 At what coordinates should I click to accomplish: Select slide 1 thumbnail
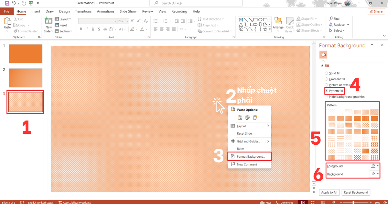pyautogui.click(x=26, y=54)
